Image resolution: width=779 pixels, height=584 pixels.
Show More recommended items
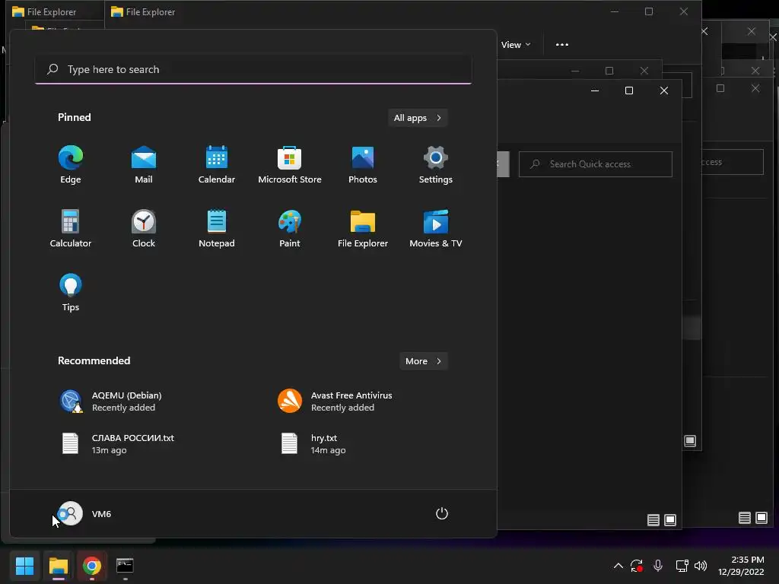[423, 361]
